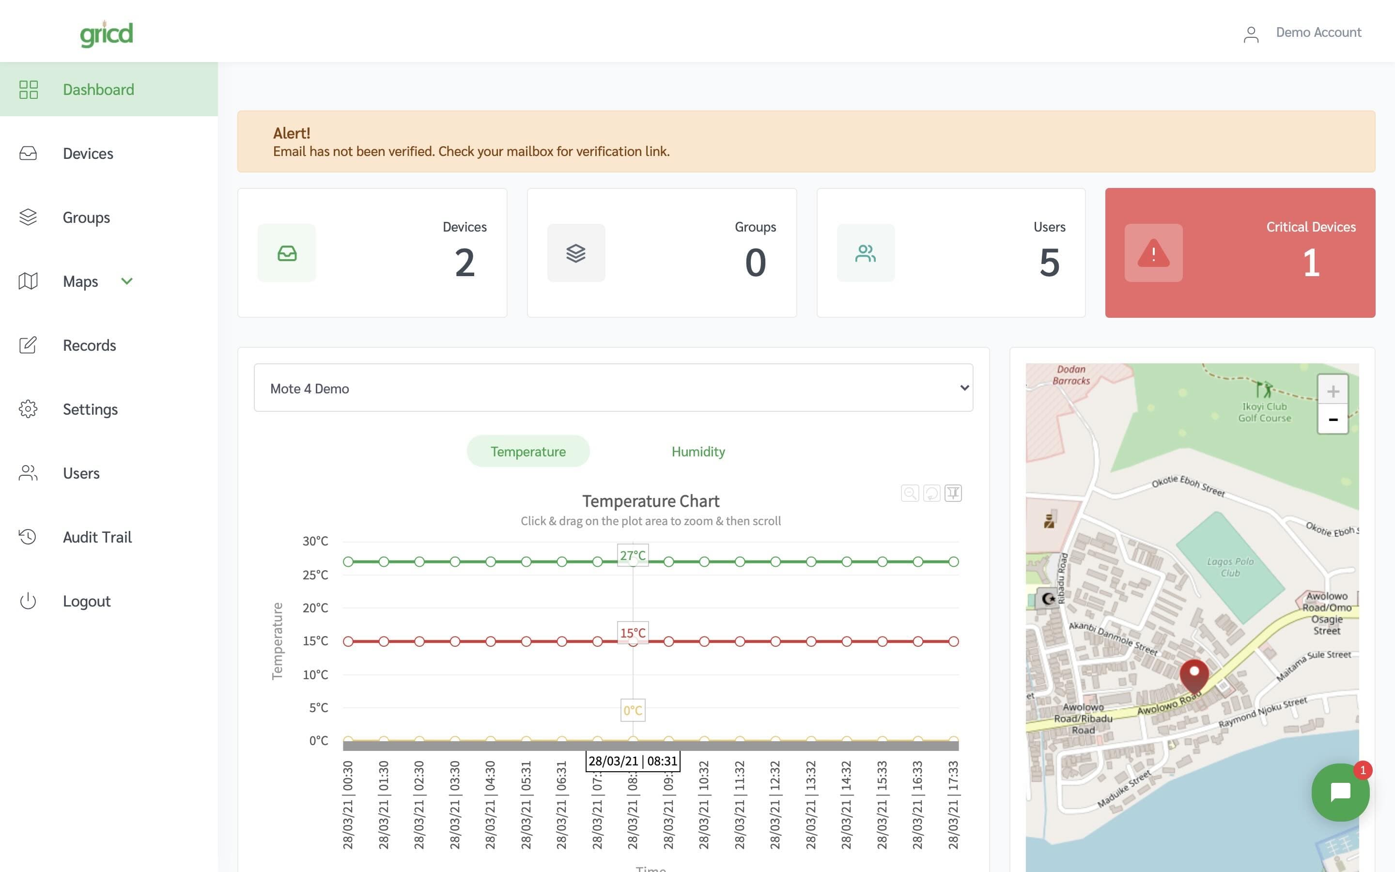
Task: Click the mosque icon on the map
Action: pyautogui.click(x=1048, y=599)
